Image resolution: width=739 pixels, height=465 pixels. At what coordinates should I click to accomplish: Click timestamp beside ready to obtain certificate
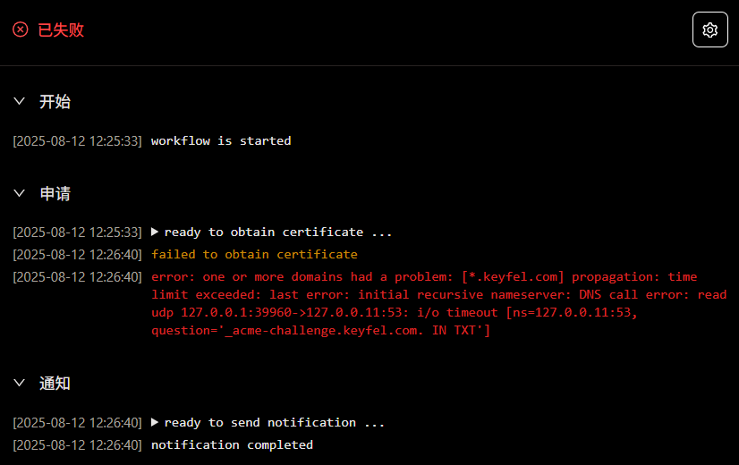click(77, 232)
